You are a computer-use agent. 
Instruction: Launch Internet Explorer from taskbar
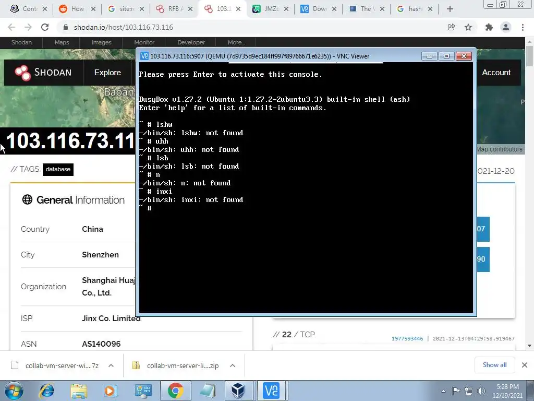tap(47, 391)
